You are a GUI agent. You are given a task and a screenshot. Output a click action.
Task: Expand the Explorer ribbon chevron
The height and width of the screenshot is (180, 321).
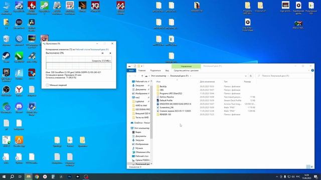(x=309, y=70)
